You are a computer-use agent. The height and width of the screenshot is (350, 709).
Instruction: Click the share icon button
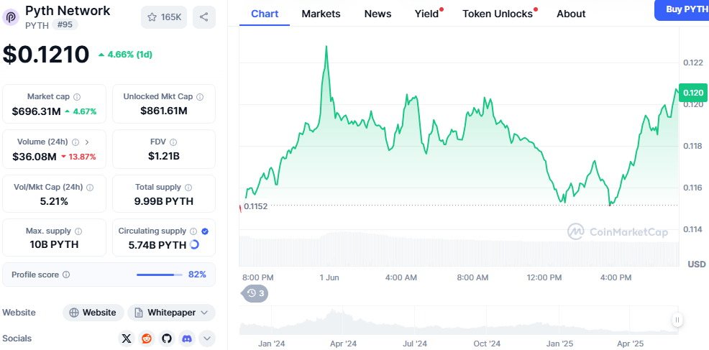point(204,17)
